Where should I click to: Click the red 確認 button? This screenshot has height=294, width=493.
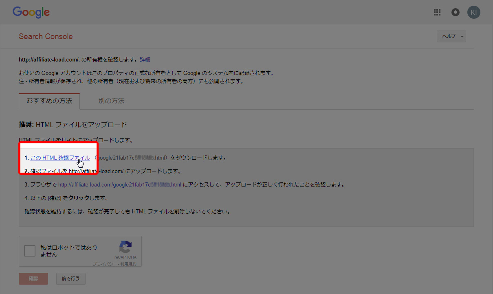pos(33,279)
